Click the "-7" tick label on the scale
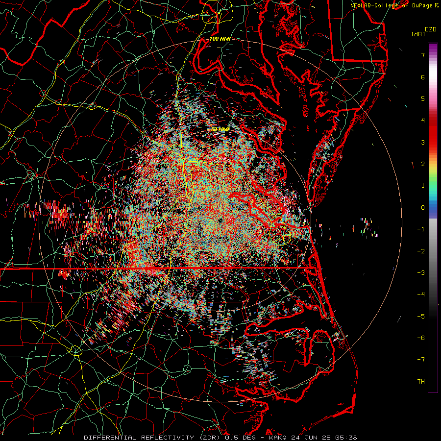The image size is (441, 441). click(x=421, y=360)
